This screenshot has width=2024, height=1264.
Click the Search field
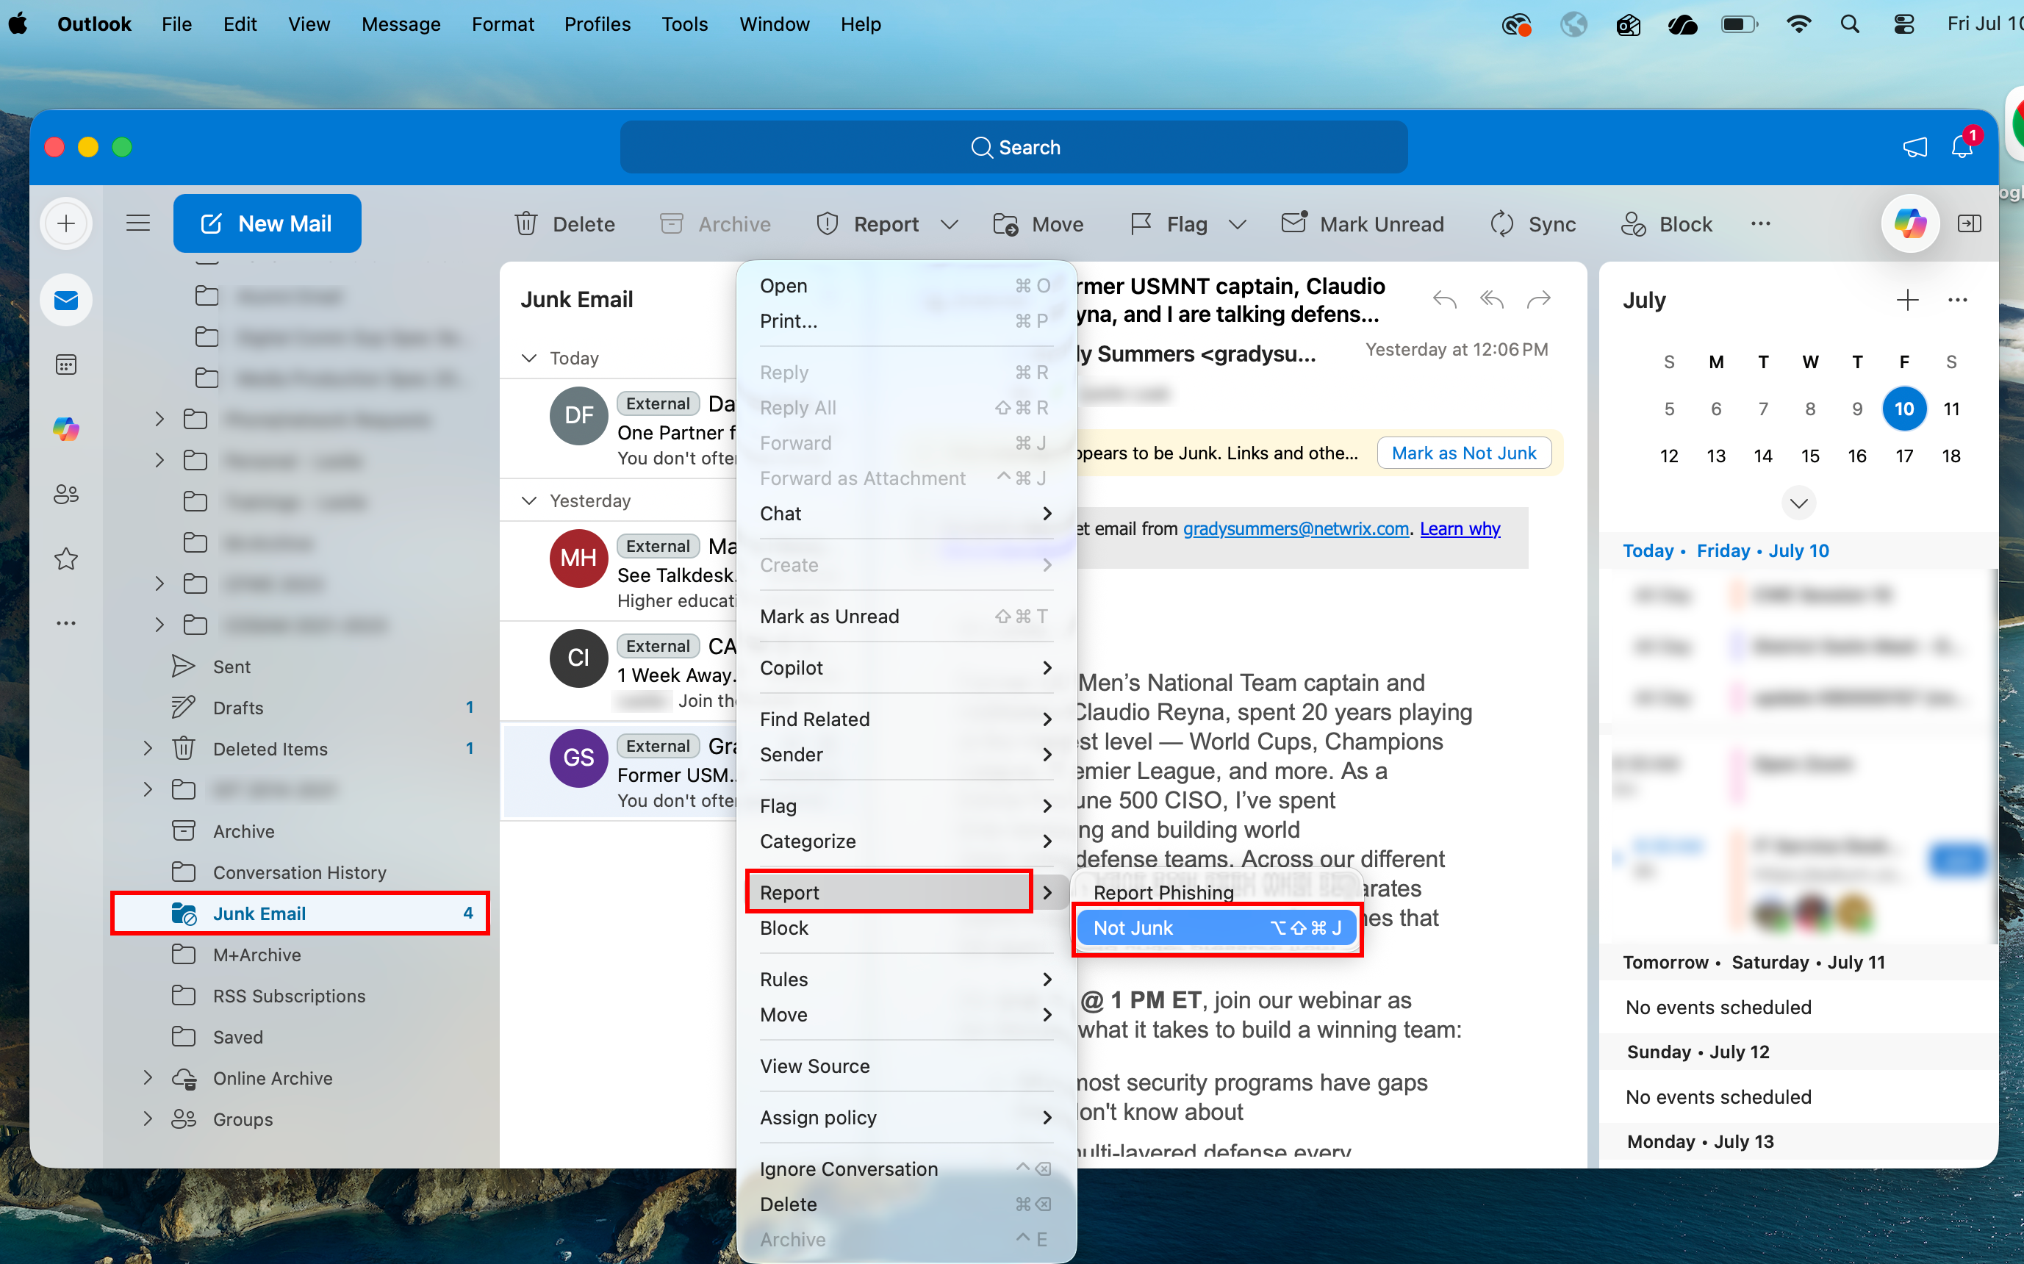1013,147
